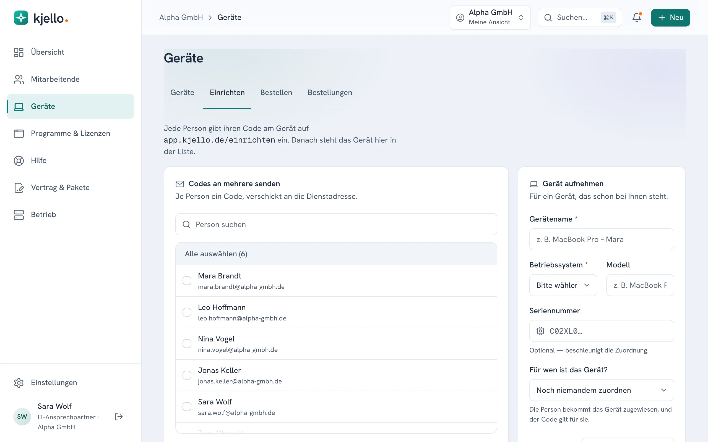This screenshot has width=708, height=442.
Task: Open the 'Noch niemandem zuordnen' dropdown
Action: [x=602, y=390]
